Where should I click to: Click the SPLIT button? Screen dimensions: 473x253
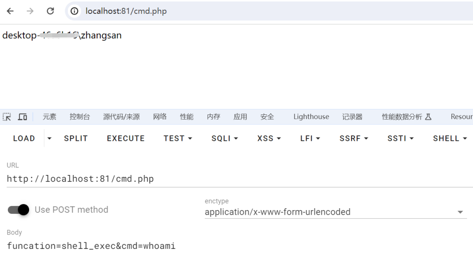coord(76,139)
